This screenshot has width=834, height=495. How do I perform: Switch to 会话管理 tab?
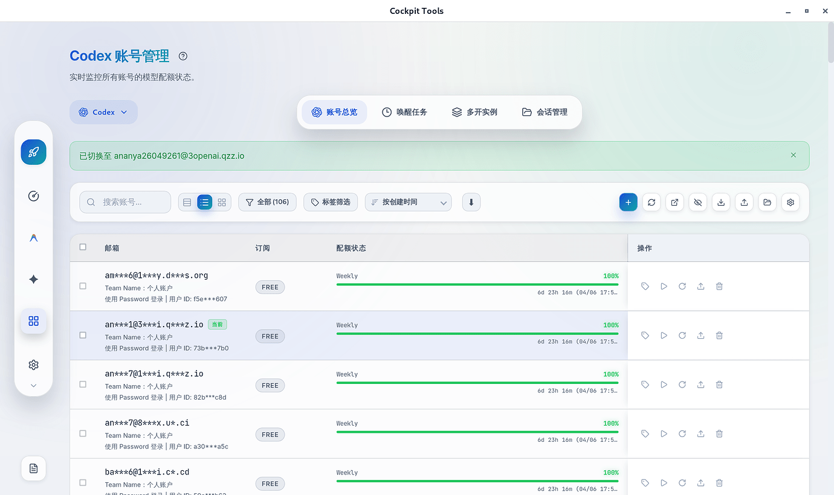click(x=545, y=112)
